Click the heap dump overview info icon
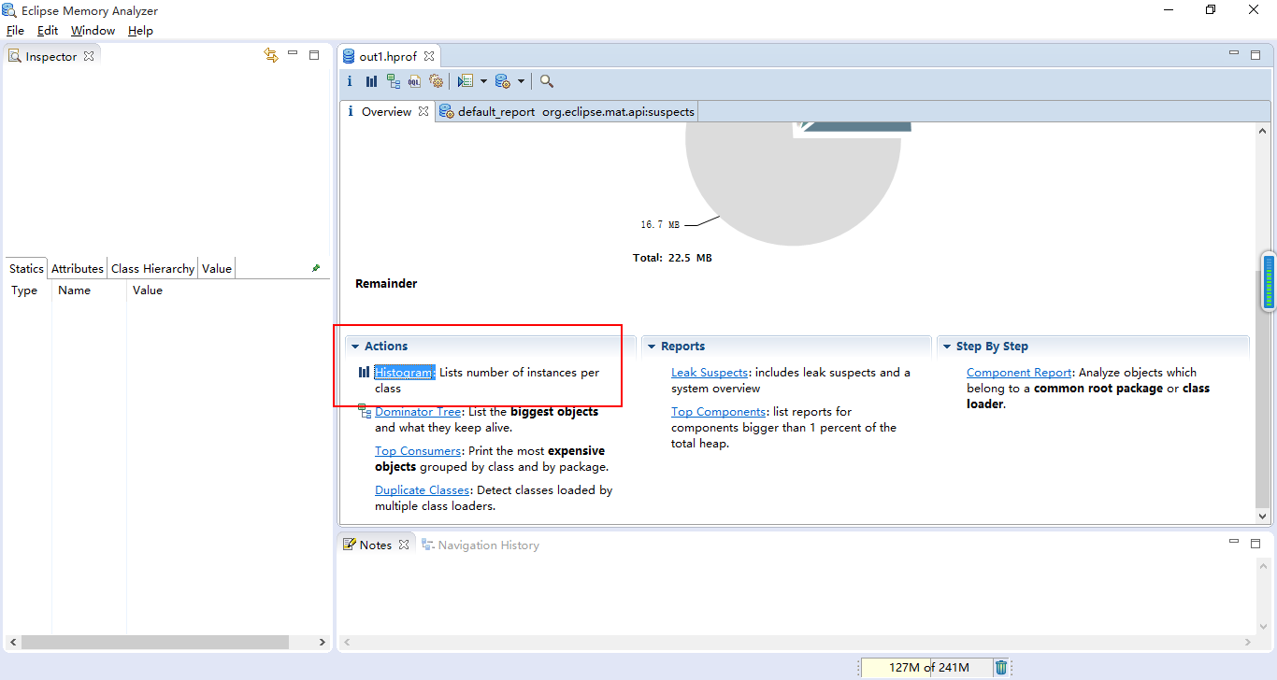Viewport: 1277px width, 680px height. [x=351, y=81]
